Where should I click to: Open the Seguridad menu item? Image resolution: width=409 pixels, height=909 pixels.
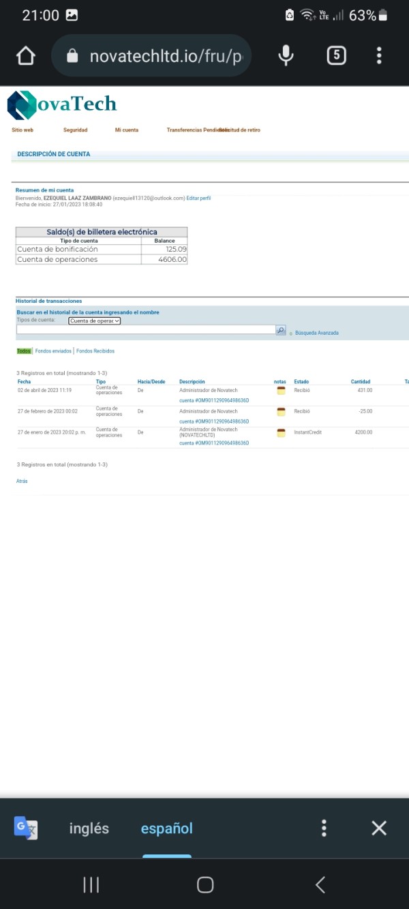click(75, 130)
